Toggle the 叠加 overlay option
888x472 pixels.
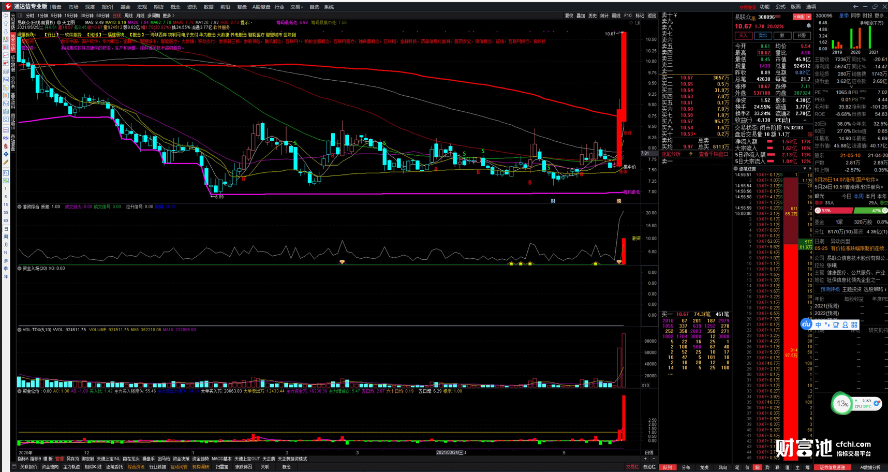581,16
